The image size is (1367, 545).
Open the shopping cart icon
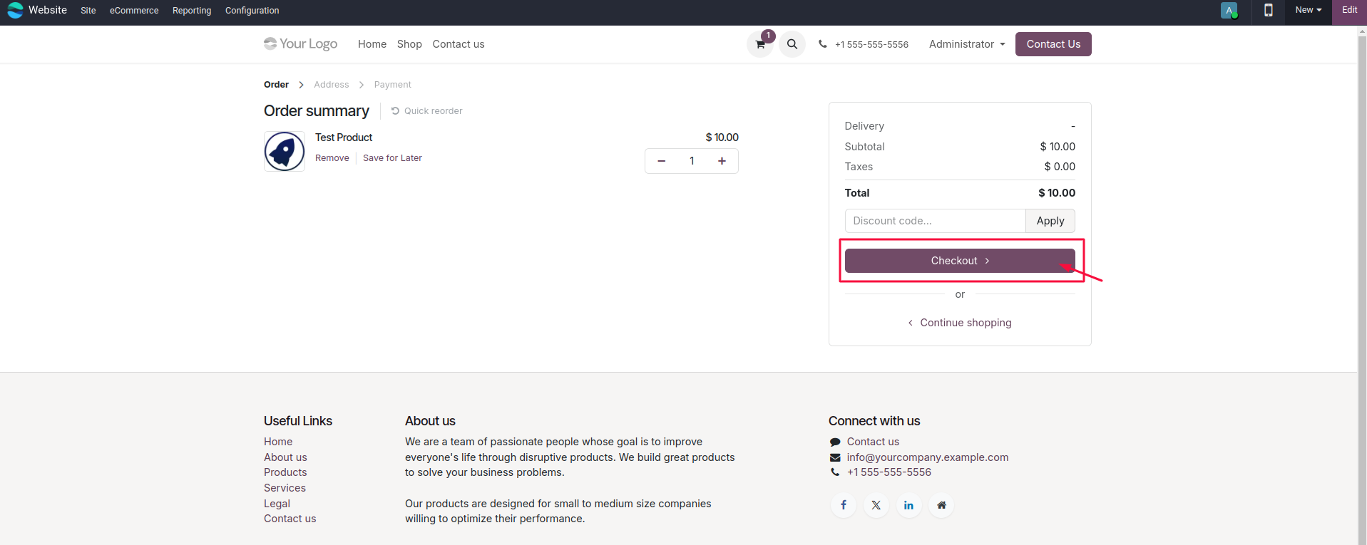pos(760,44)
